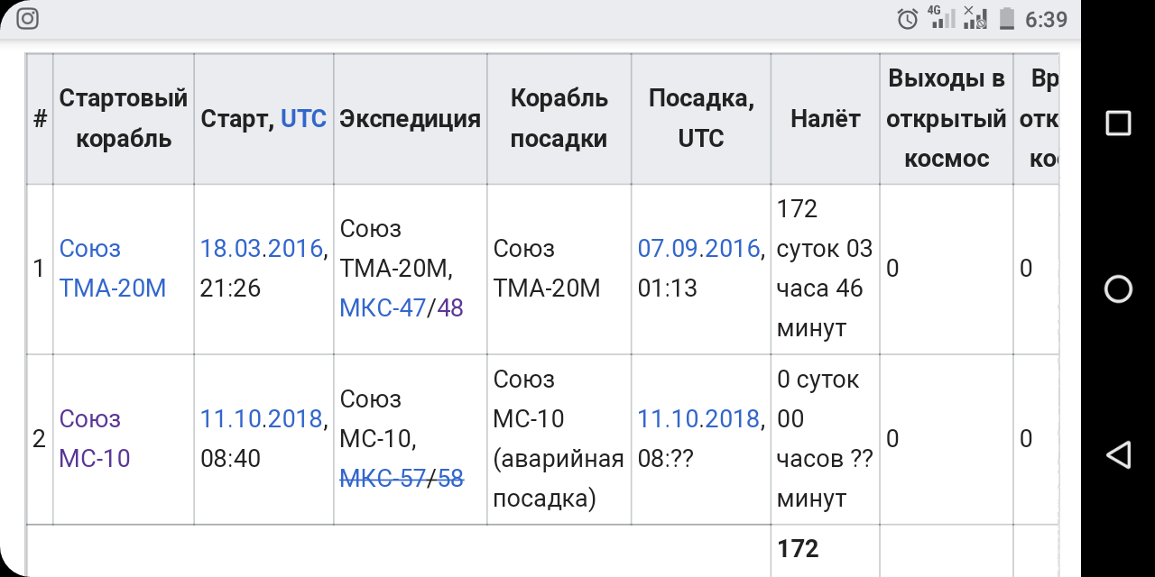
Task: Tap the Instagram notification icon
Action: coord(28,19)
